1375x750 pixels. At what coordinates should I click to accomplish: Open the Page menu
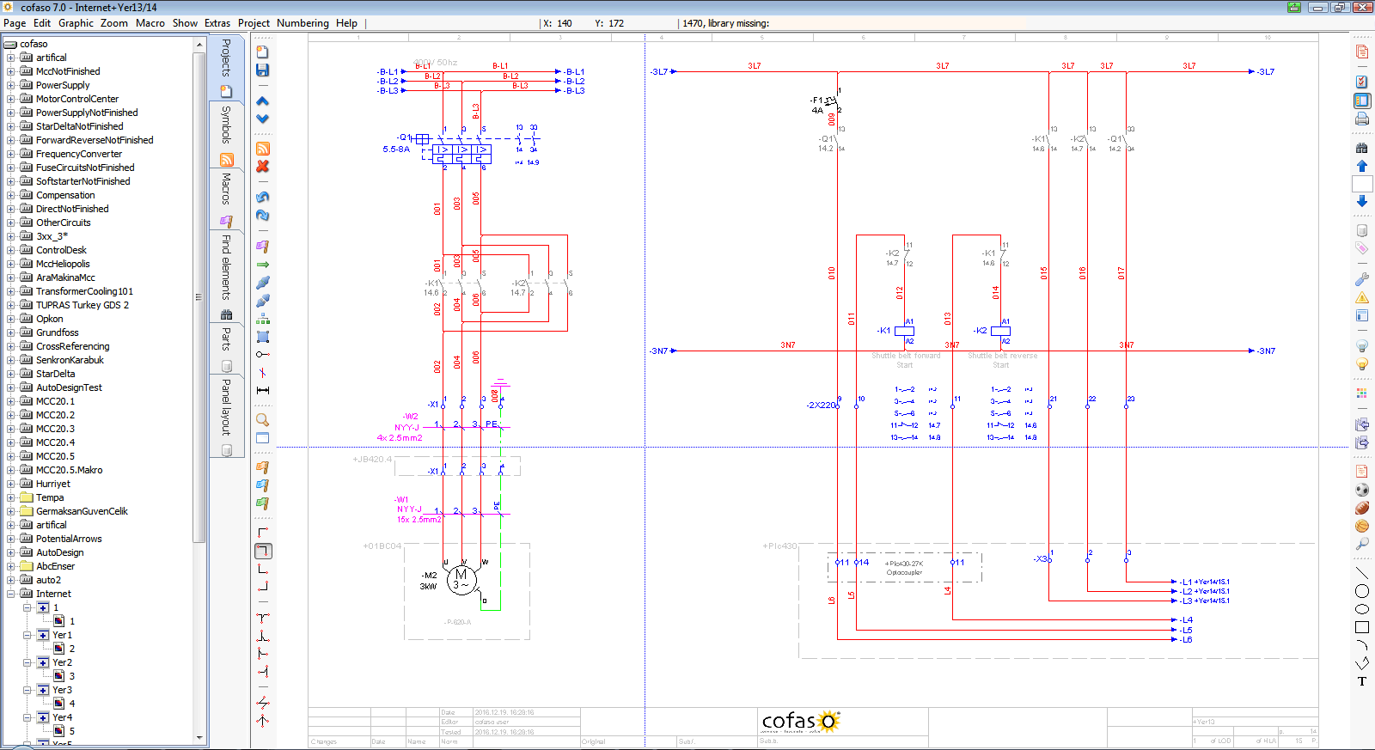tap(15, 23)
